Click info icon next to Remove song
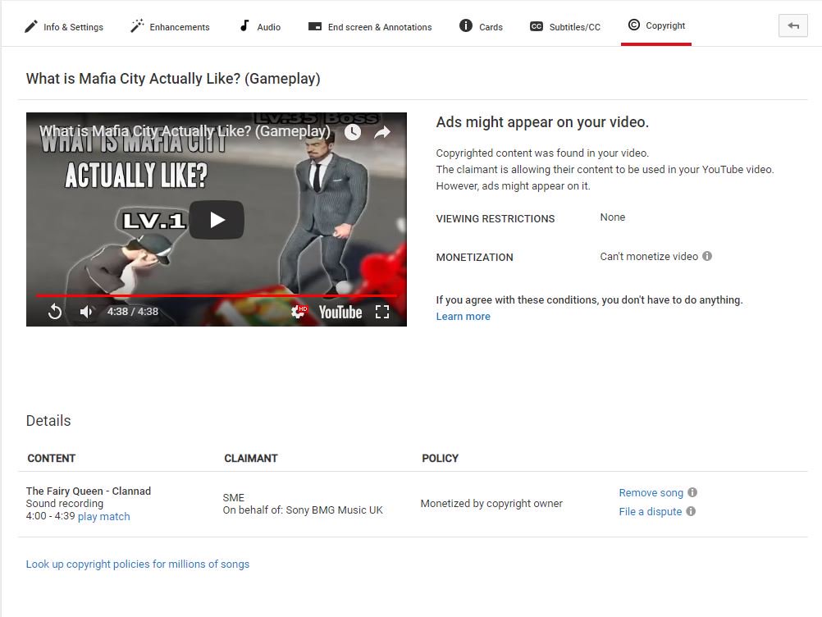Image resolution: width=822 pixels, height=617 pixels. click(x=692, y=492)
